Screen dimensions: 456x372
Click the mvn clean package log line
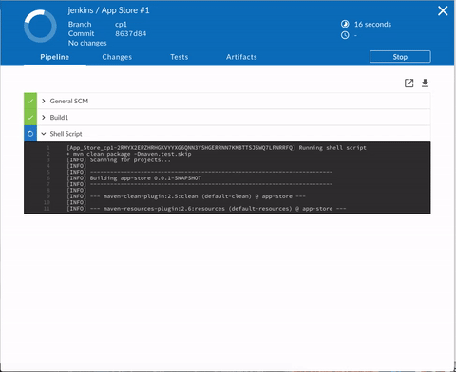129,154
